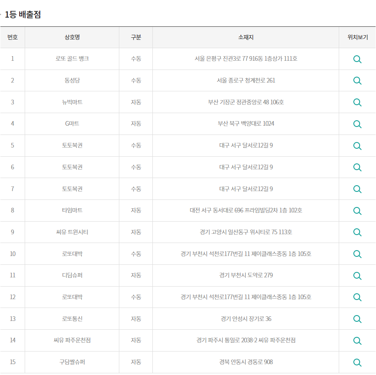Viewport: 376px width, 375px height.
Task: Click the 구분 column header
Action: click(136, 37)
